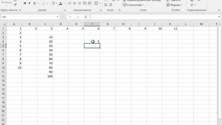The width and height of the screenshot is (222, 125).
Task: Merge and center cells icon
Action: 96,3
